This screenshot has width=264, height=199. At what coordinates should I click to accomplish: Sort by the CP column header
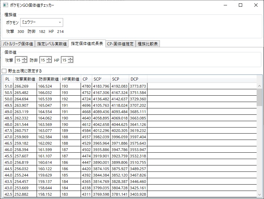86,79
